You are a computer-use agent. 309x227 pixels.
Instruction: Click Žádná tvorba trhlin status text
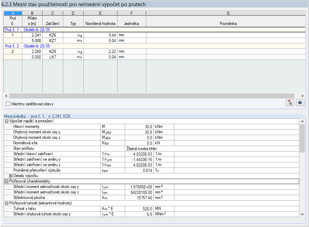(x=142, y=149)
